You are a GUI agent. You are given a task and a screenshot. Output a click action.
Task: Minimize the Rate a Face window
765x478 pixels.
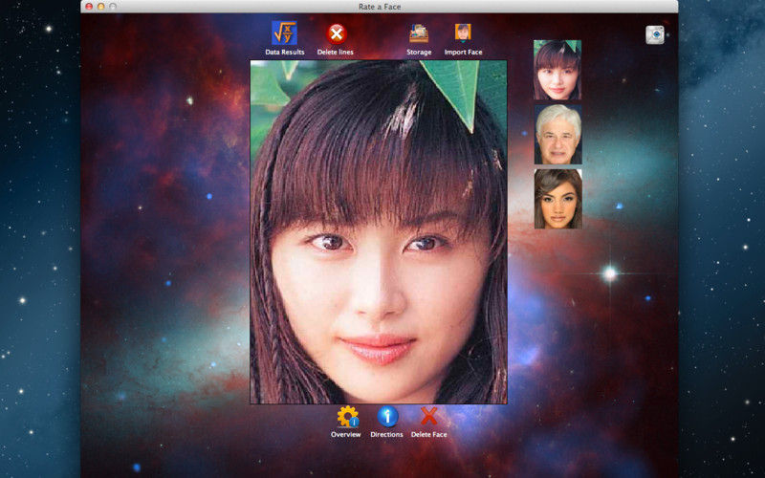click(x=101, y=7)
